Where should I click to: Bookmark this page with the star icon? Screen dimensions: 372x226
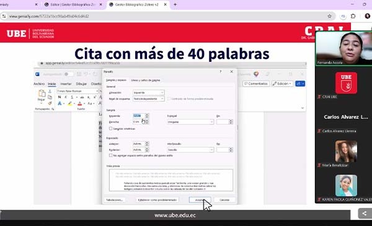coord(329,16)
